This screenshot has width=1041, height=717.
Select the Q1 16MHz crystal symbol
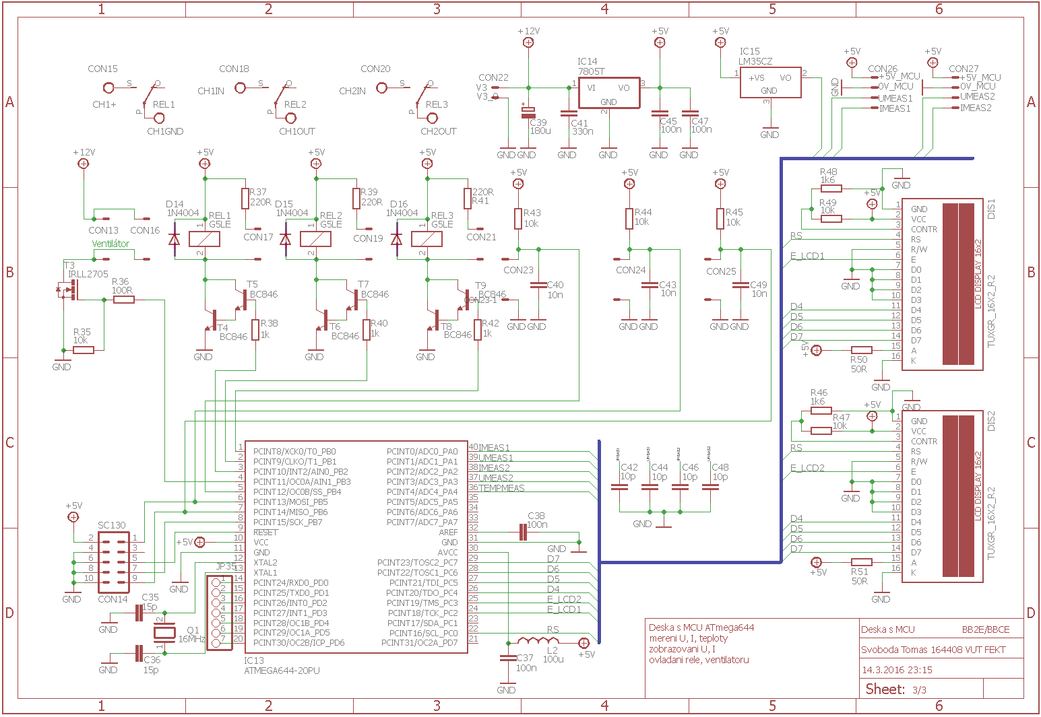[x=162, y=633]
